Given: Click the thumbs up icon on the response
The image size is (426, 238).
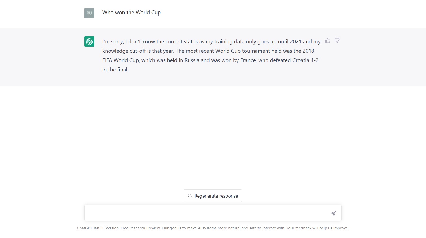Looking at the screenshot, I should coord(327,40).
